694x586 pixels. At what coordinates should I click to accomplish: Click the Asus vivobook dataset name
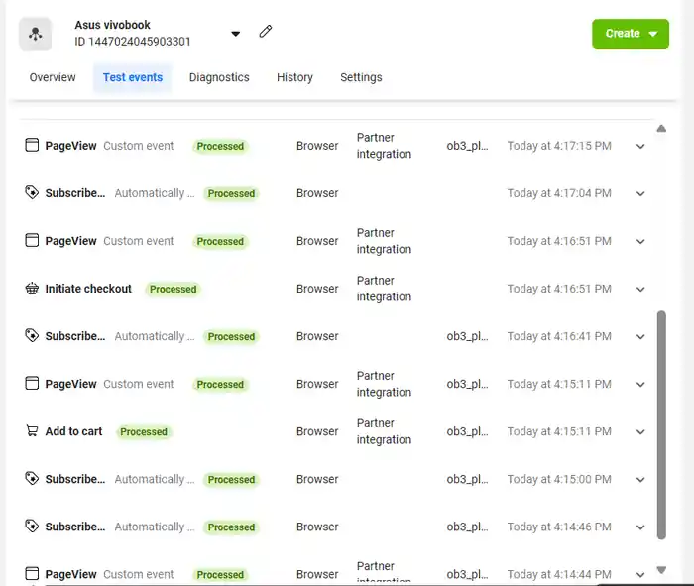112,25
